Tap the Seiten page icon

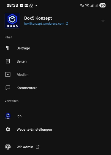(8, 61)
